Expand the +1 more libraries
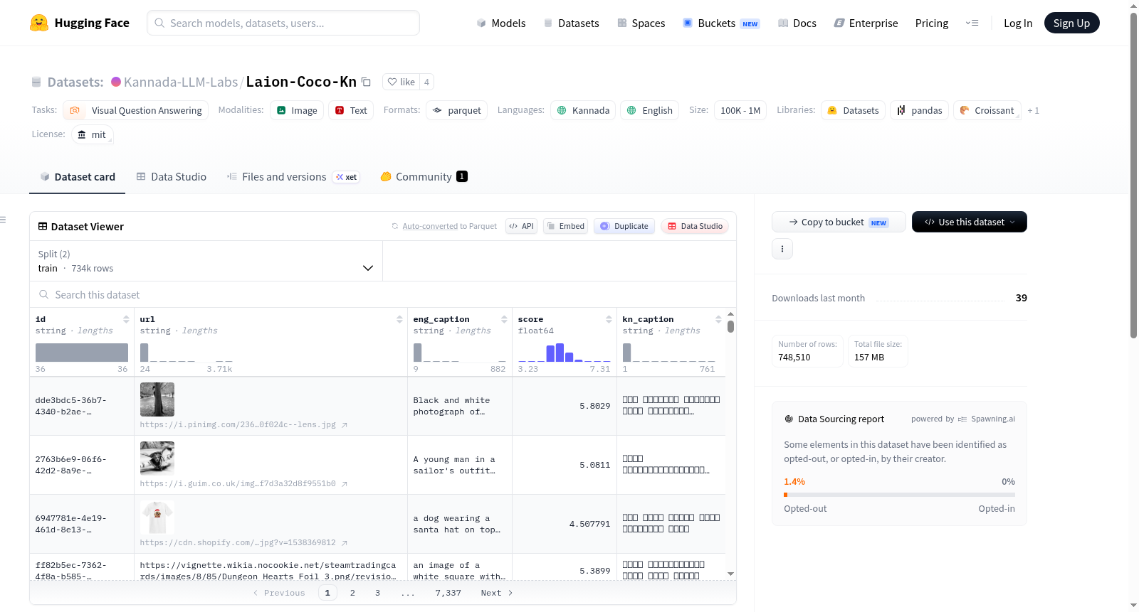The width and height of the screenshot is (1139, 612). point(1033,110)
